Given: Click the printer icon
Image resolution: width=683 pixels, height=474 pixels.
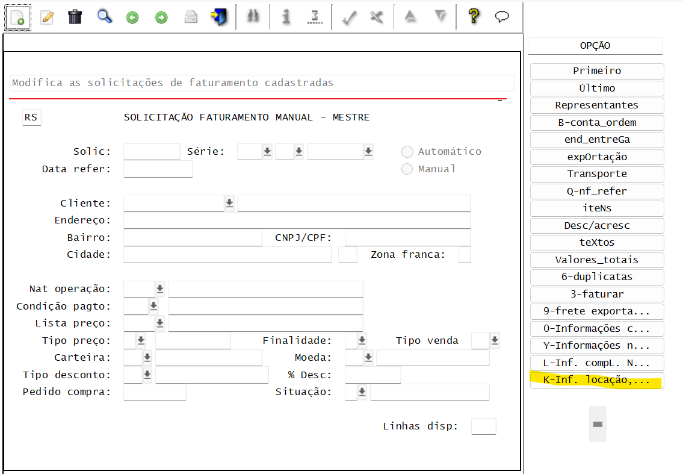Looking at the screenshot, I should pos(191,17).
